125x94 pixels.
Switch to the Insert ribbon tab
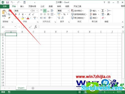tap(22, 6)
